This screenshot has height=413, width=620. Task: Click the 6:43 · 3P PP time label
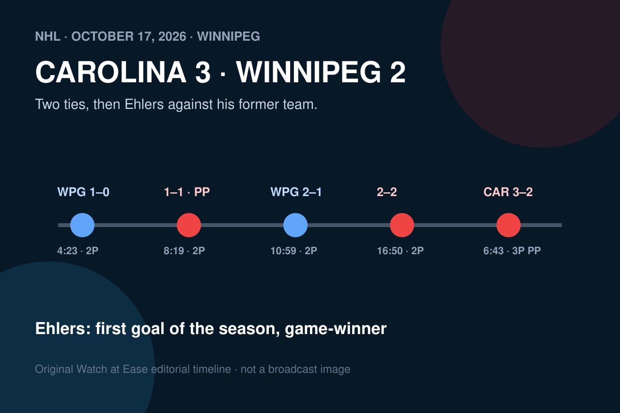click(x=512, y=251)
